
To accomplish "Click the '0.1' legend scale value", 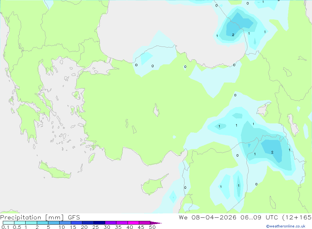I will tap(5, 227).
